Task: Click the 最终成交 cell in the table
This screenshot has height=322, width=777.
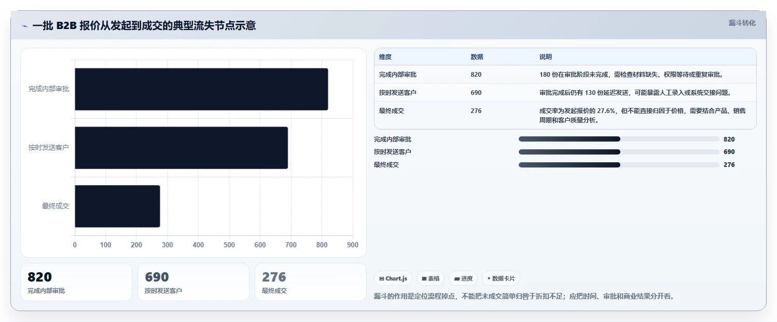Action: tap(392, 111)
